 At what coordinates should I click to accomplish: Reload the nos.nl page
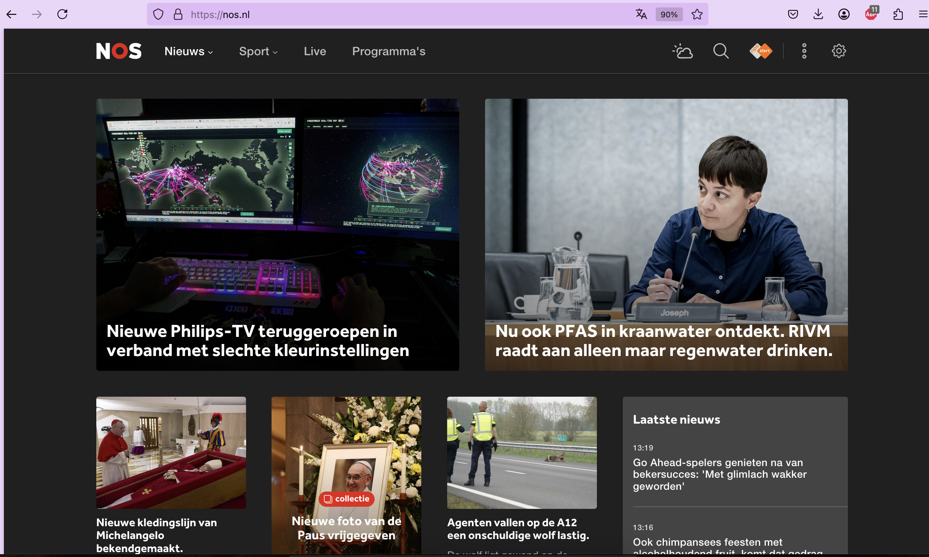point(62,14)
